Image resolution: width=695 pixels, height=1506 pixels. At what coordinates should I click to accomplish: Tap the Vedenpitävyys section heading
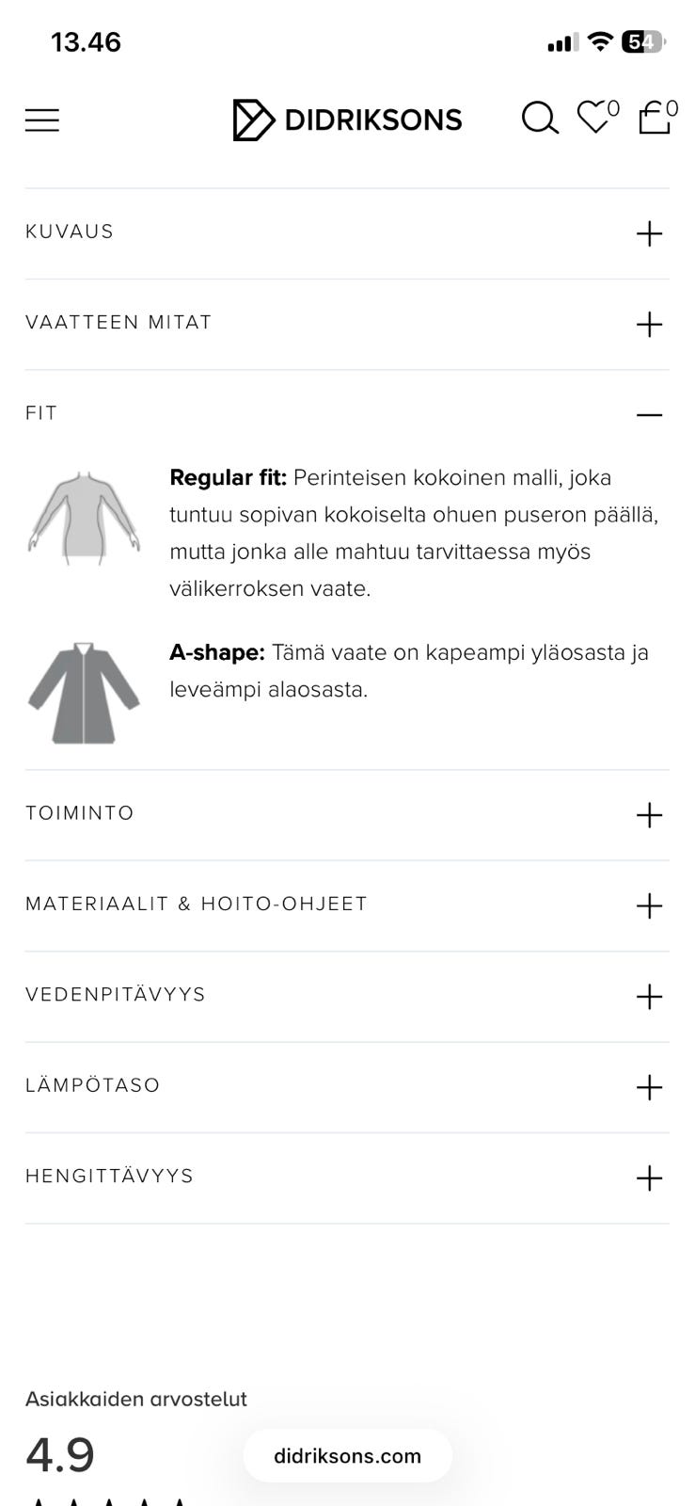tap(116, 995)
